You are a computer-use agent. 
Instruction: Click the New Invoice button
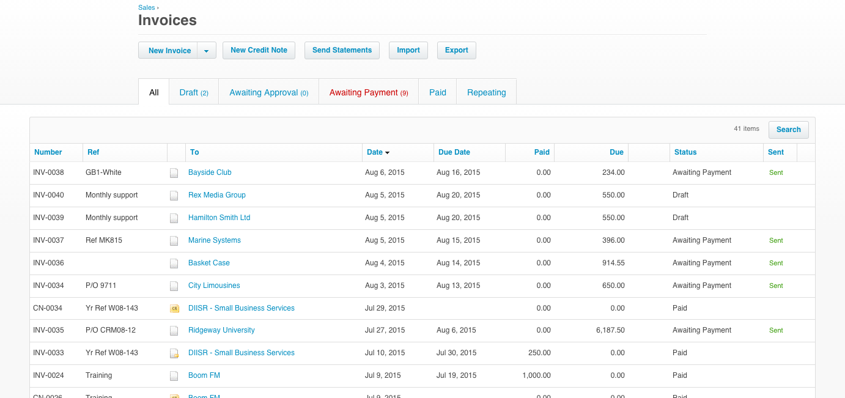(169, 51)
